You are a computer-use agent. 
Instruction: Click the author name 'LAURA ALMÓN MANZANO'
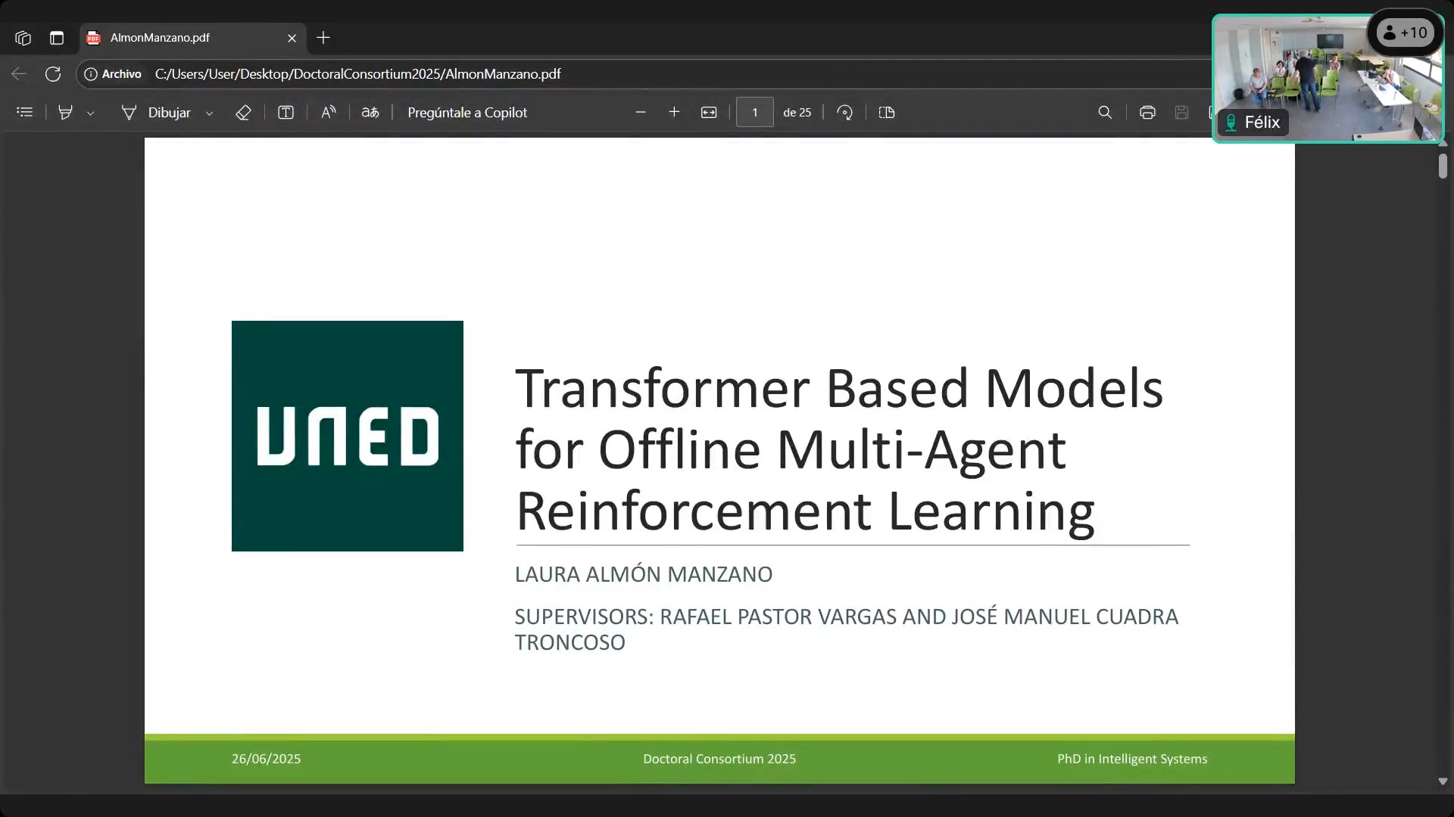click(x=644, y=574)
